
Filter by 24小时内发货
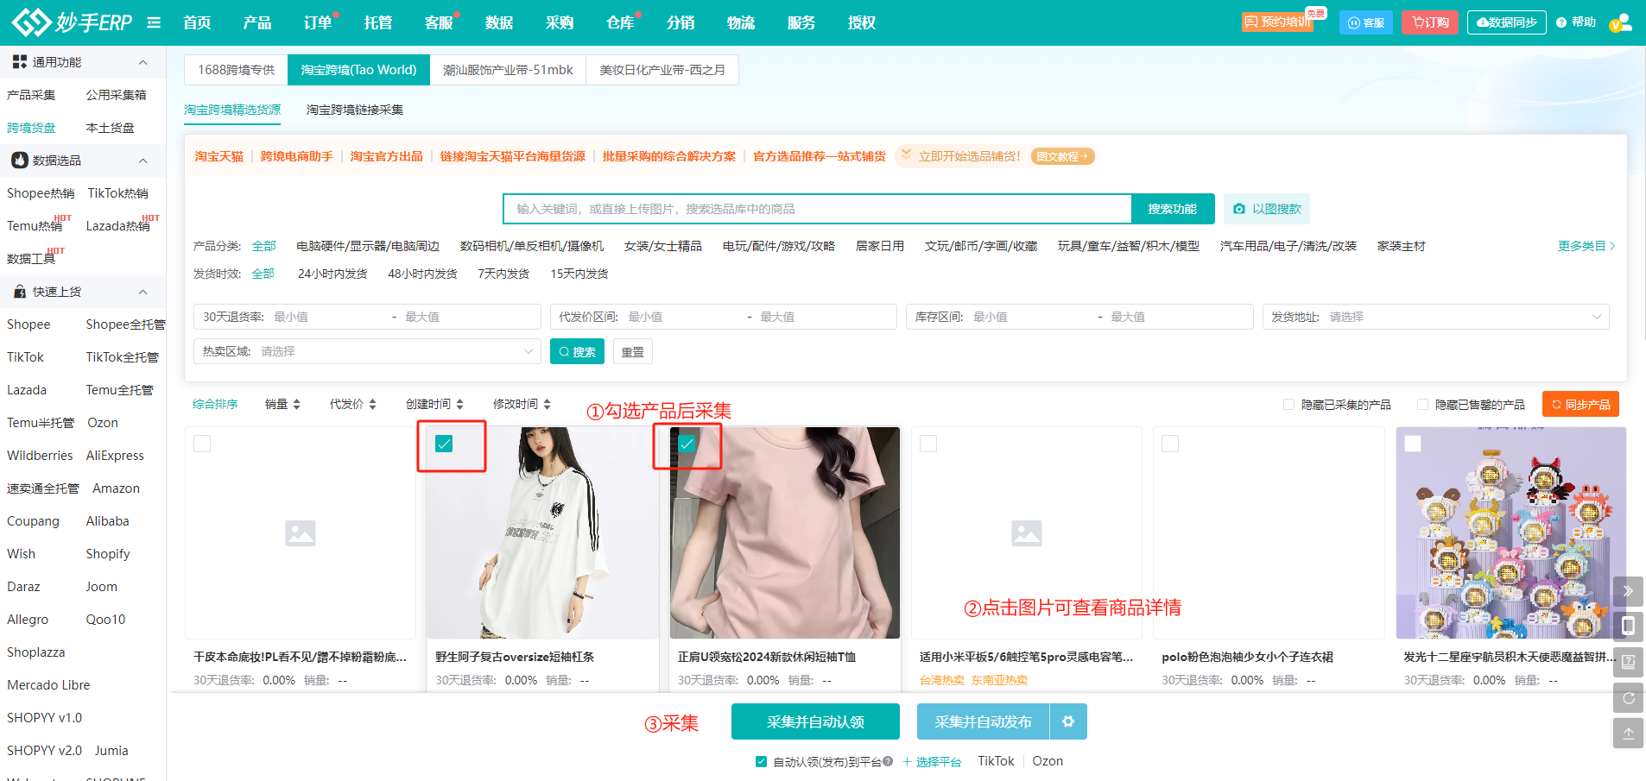[x=332, y=274]
